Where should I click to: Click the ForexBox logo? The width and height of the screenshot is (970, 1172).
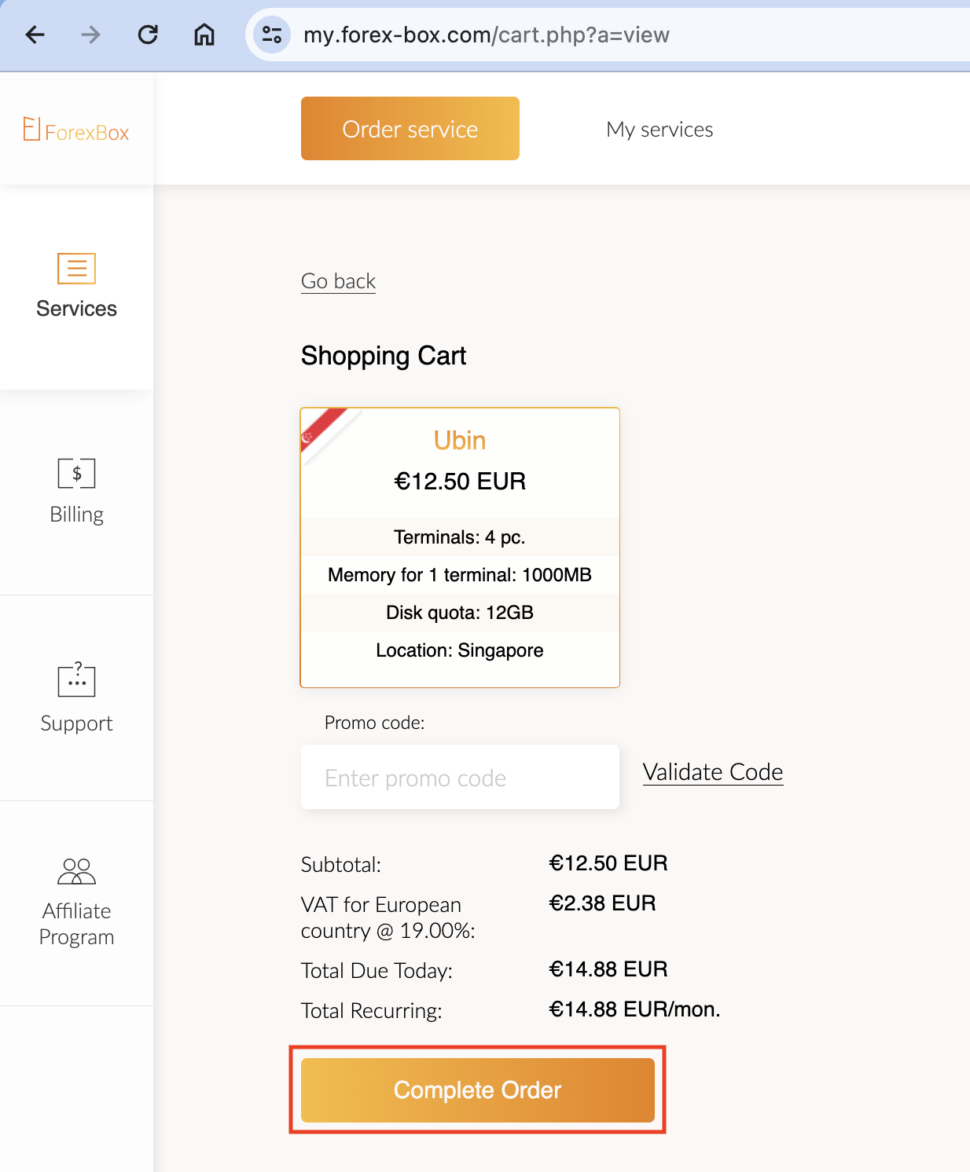tap(76, 130)
